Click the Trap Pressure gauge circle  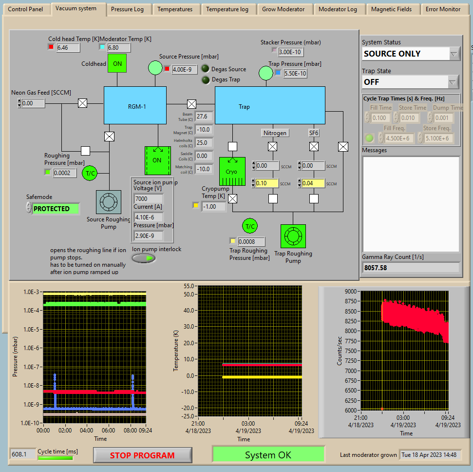click(x=266, y=73)
